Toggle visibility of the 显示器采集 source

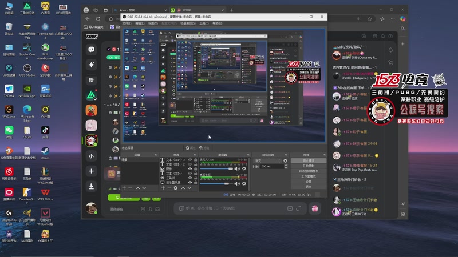point(190,182)
